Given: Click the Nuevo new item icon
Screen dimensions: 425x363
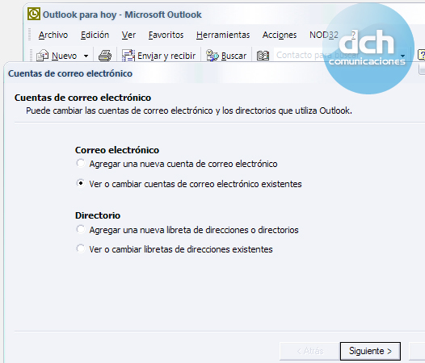Looking at the screenshot, I should tap(42, 56).
